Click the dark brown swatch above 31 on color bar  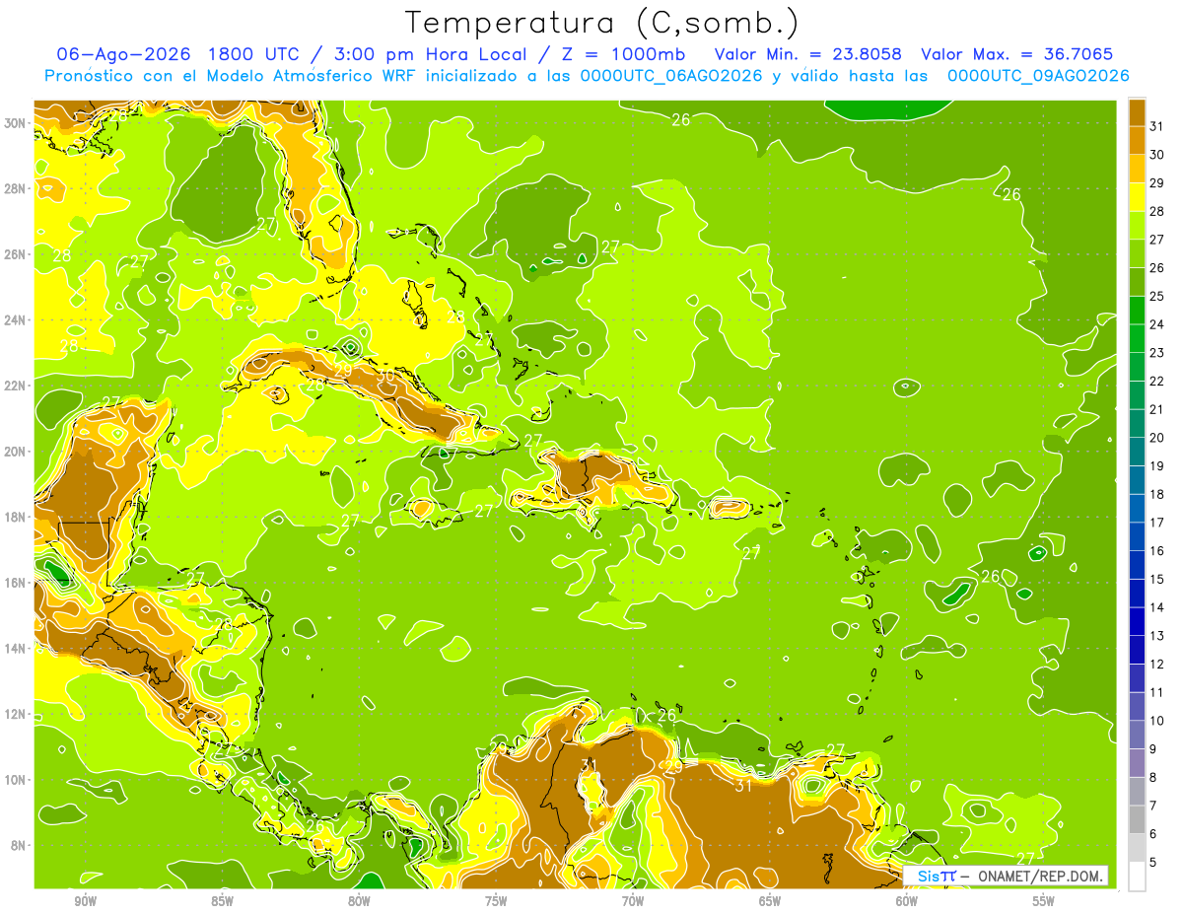click(x=1137, y=112)
